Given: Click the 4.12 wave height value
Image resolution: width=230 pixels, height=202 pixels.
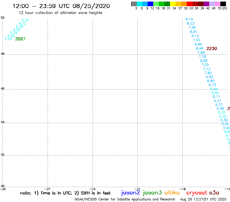Looking at the screenshot, I should (x=22, y=24).
